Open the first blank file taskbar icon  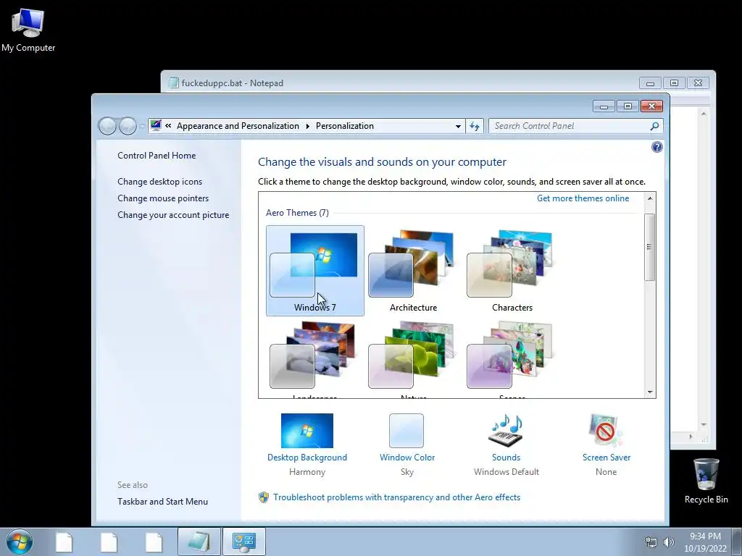(64, 542)
